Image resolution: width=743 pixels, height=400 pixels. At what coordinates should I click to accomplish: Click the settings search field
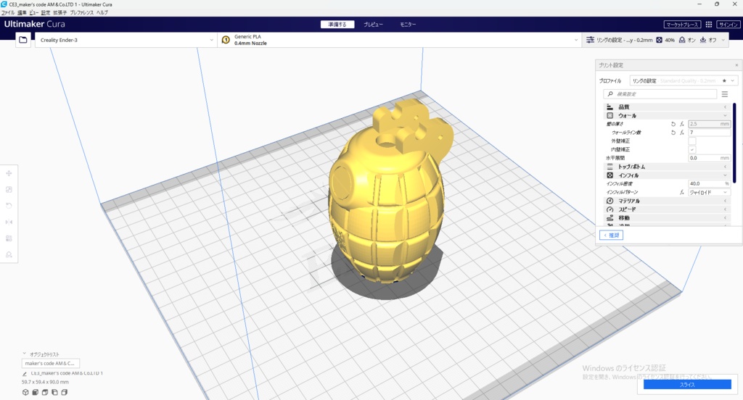(660, 93)
